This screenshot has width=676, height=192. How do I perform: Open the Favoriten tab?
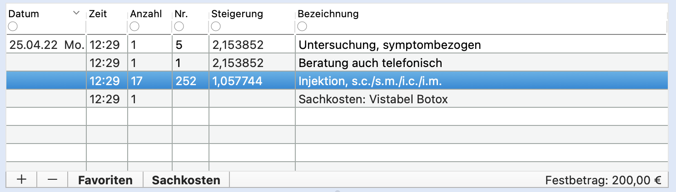pyautogui.click(x=105, y=180)
